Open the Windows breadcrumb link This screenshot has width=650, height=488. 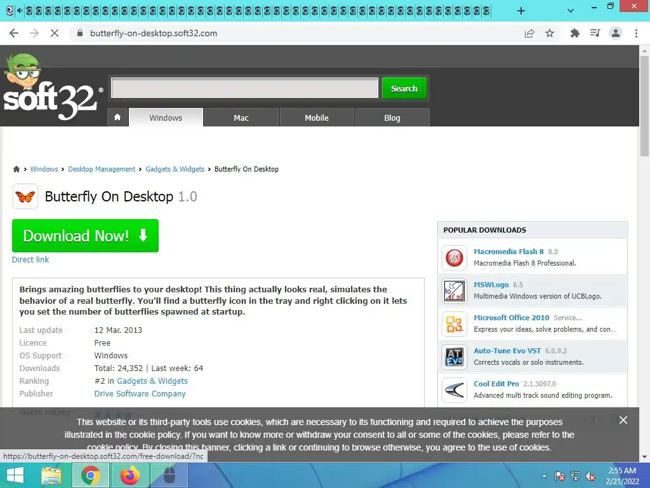pyautogui.click(x=44, y=169)
